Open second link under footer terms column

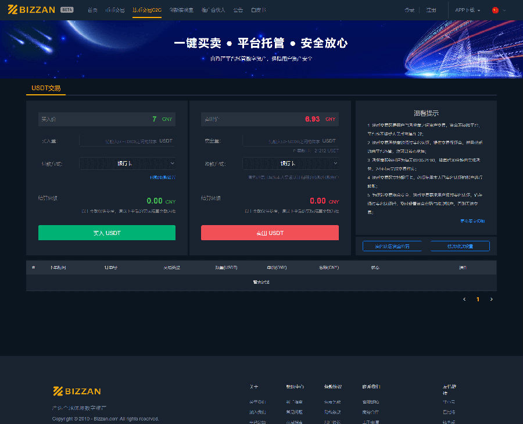pos(332,412)
